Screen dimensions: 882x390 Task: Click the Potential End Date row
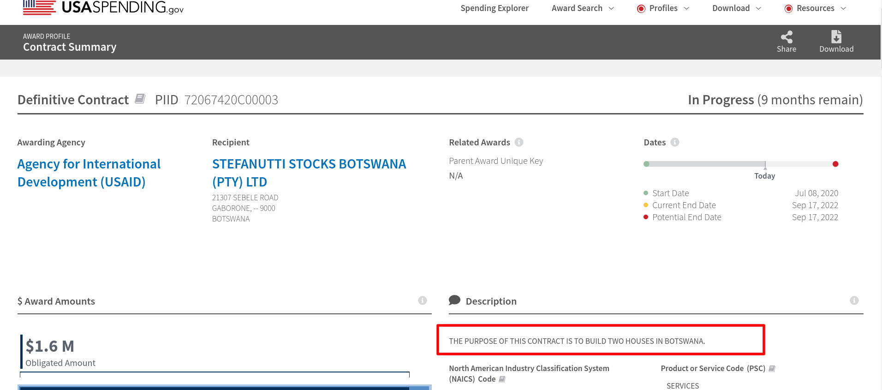pyautogui.click(x=741, y=217)
